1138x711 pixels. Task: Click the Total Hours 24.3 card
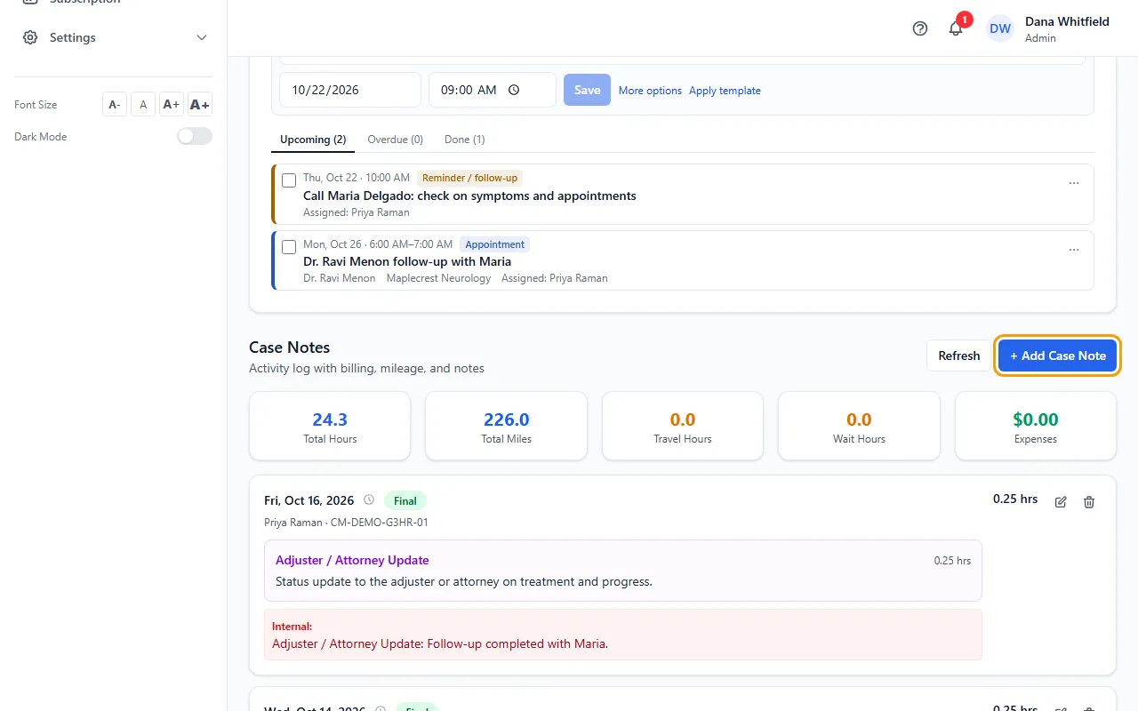(x=330, y=427)
